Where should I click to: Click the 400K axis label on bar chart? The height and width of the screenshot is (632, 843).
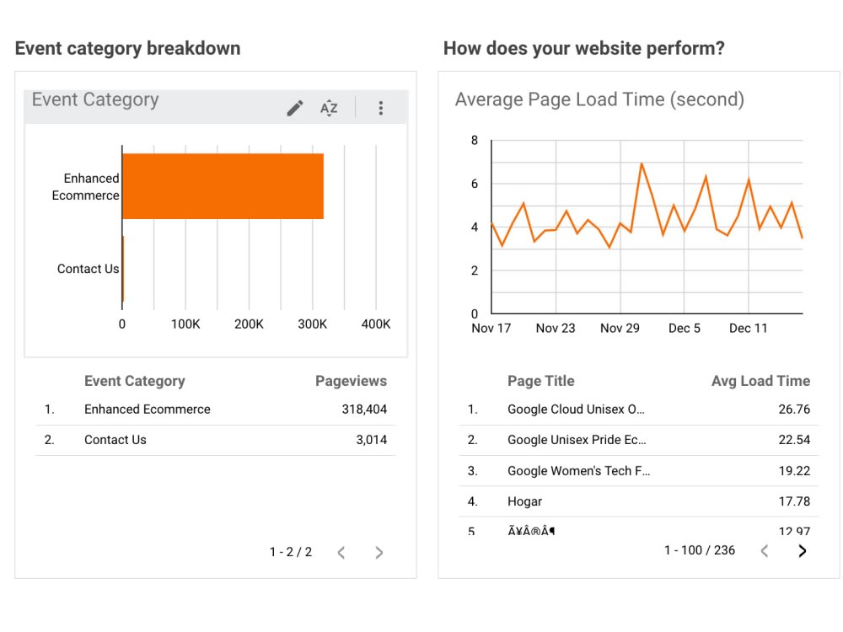coord(376,324)
